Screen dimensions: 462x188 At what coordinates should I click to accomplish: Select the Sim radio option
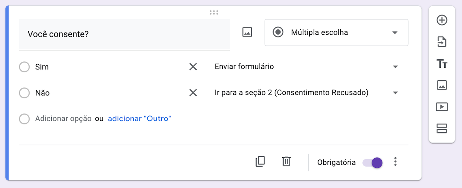(x=24, y=67)
